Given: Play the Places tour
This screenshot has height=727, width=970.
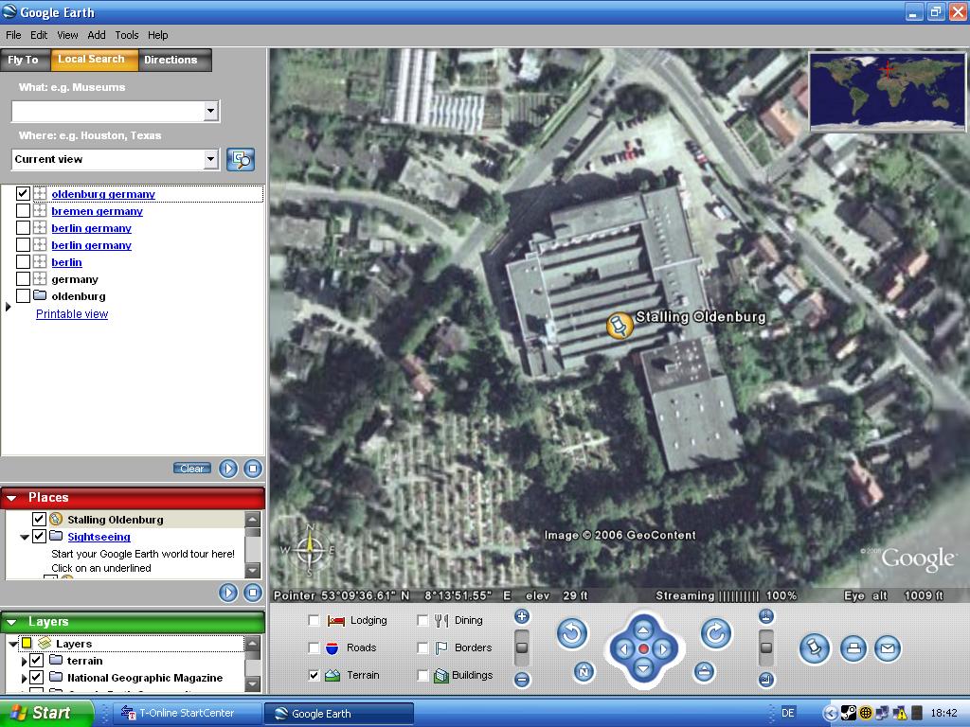Looking at the screenshot, I should pyautogui.click(x=228, y=593).
